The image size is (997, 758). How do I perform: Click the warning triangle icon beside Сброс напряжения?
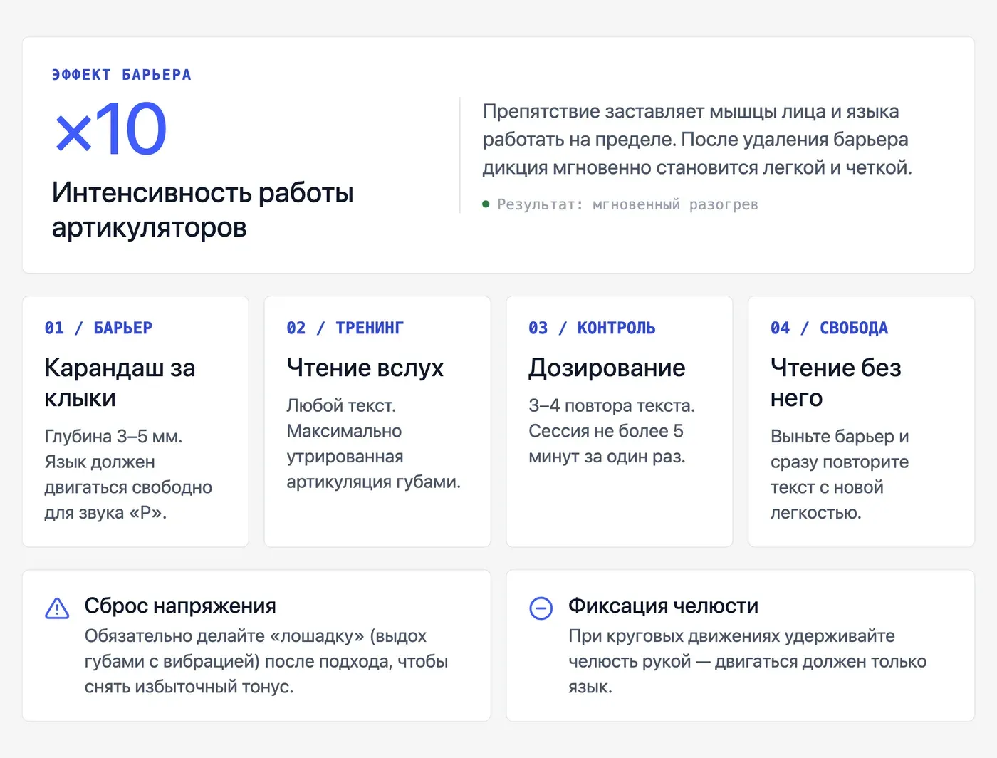pyautogui.click(x=57, y=608)
